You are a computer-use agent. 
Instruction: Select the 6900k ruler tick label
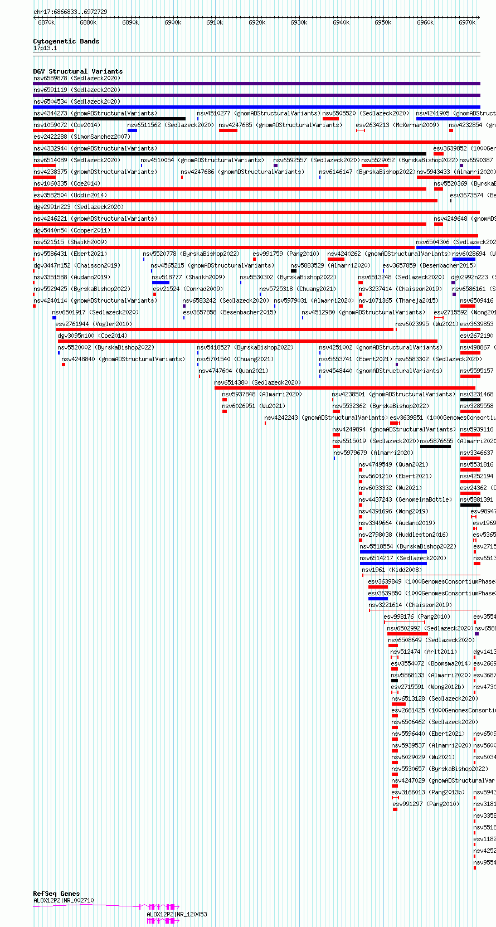(173, 22)
